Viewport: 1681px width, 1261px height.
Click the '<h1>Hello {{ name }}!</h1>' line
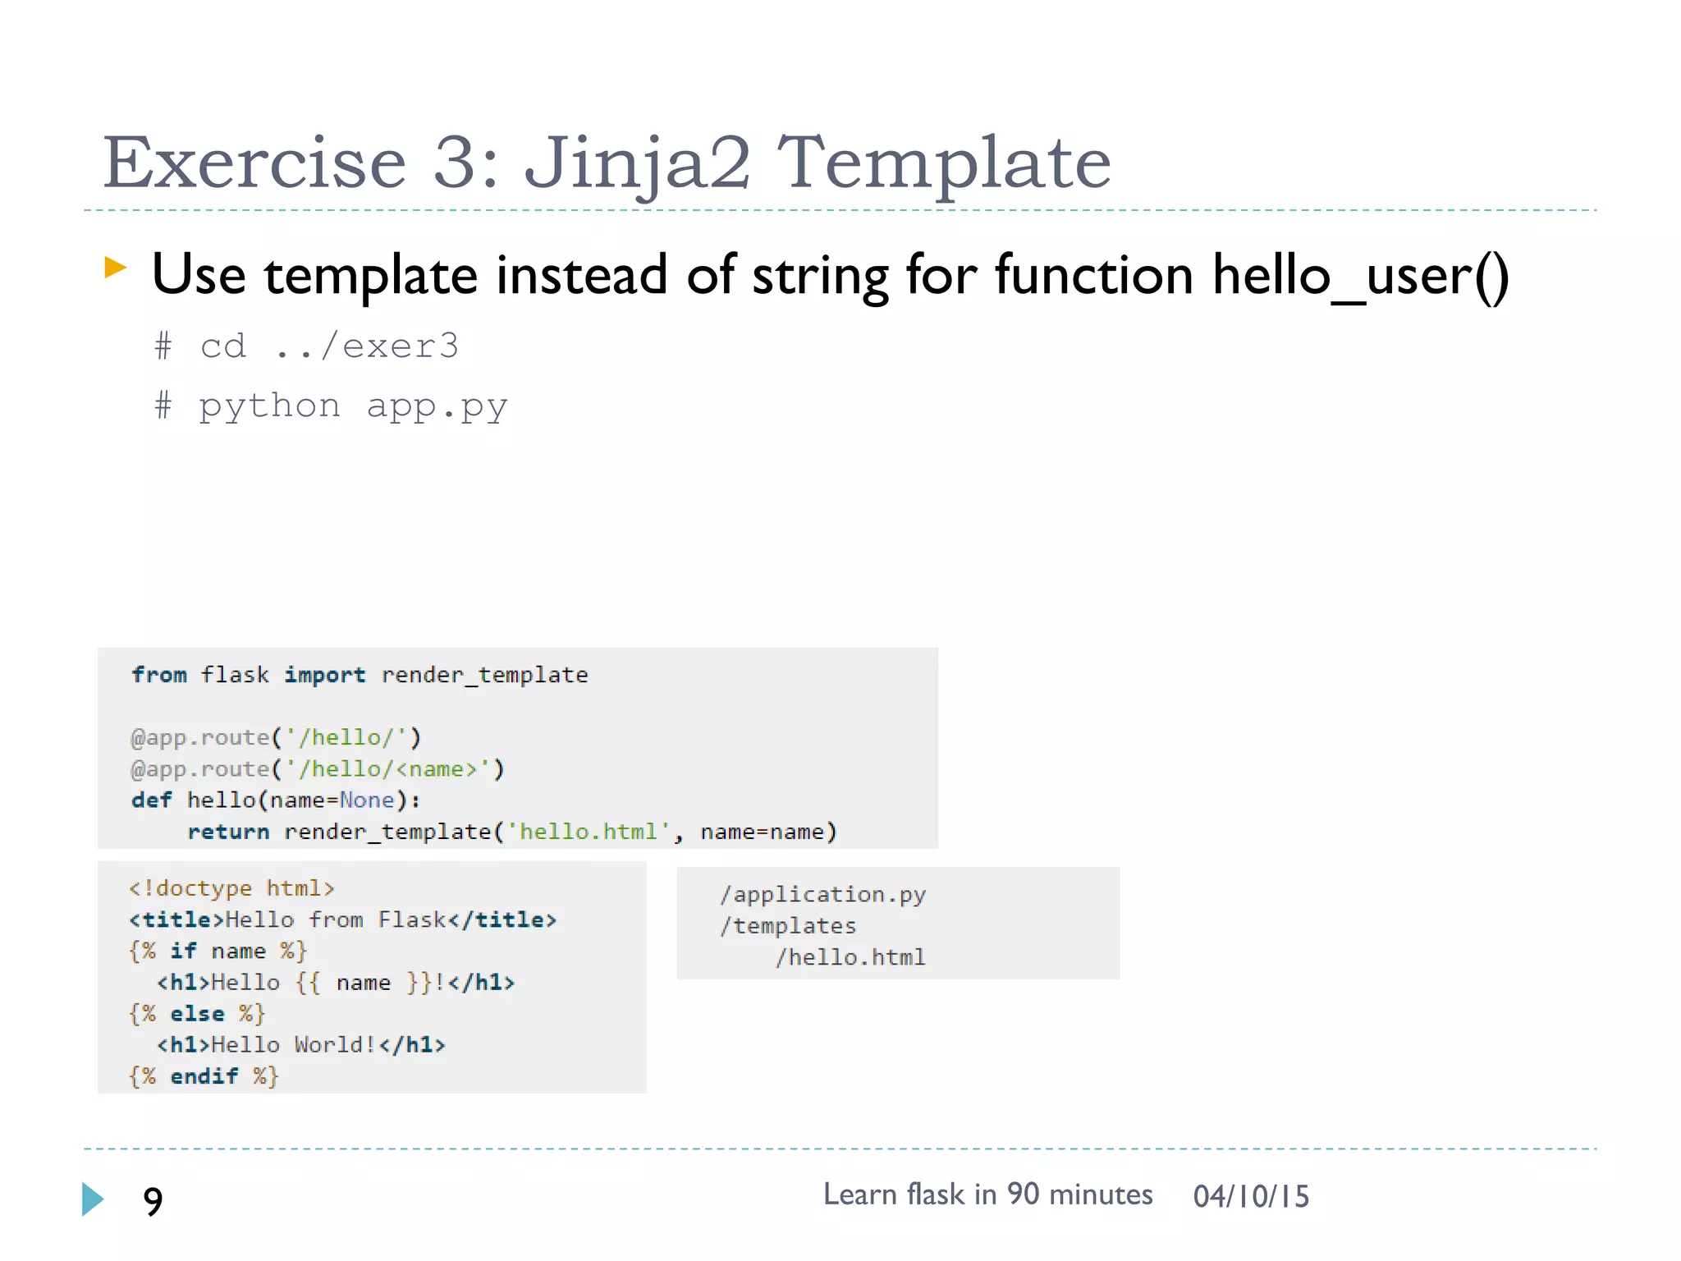pos(336,982)
